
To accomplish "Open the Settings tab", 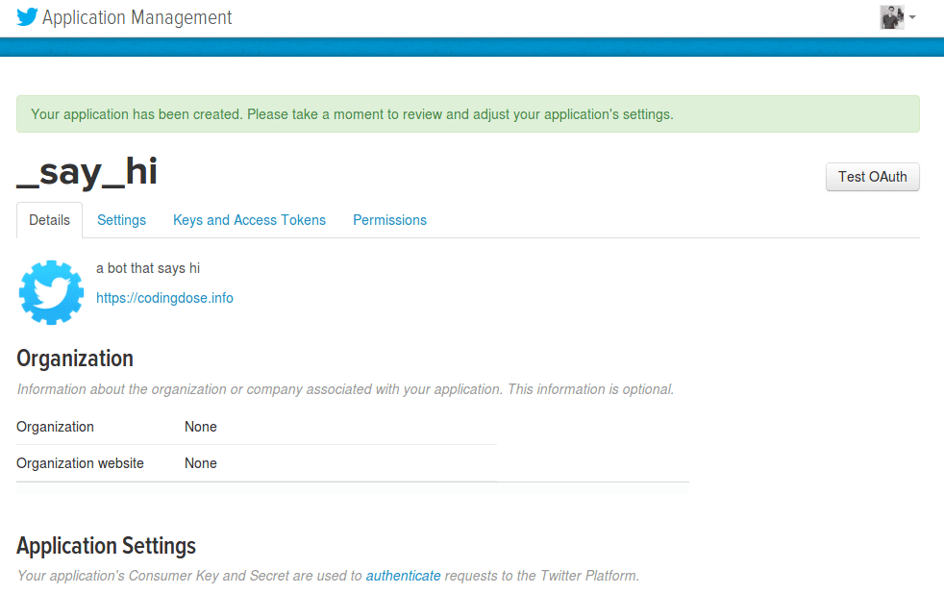I will pos(121,220).
